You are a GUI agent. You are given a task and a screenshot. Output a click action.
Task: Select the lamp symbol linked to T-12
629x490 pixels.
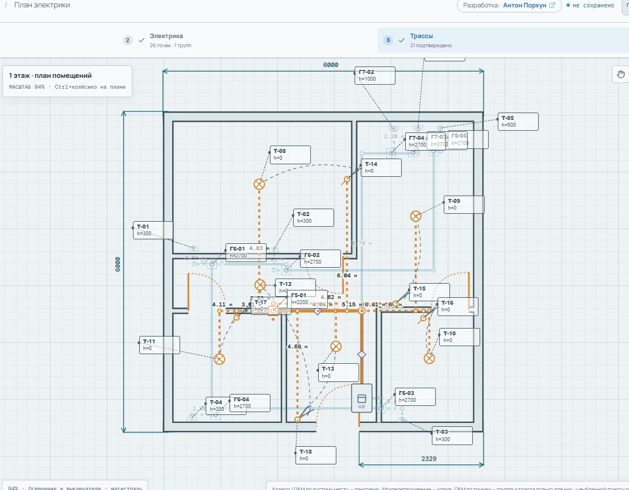(260, 285)
